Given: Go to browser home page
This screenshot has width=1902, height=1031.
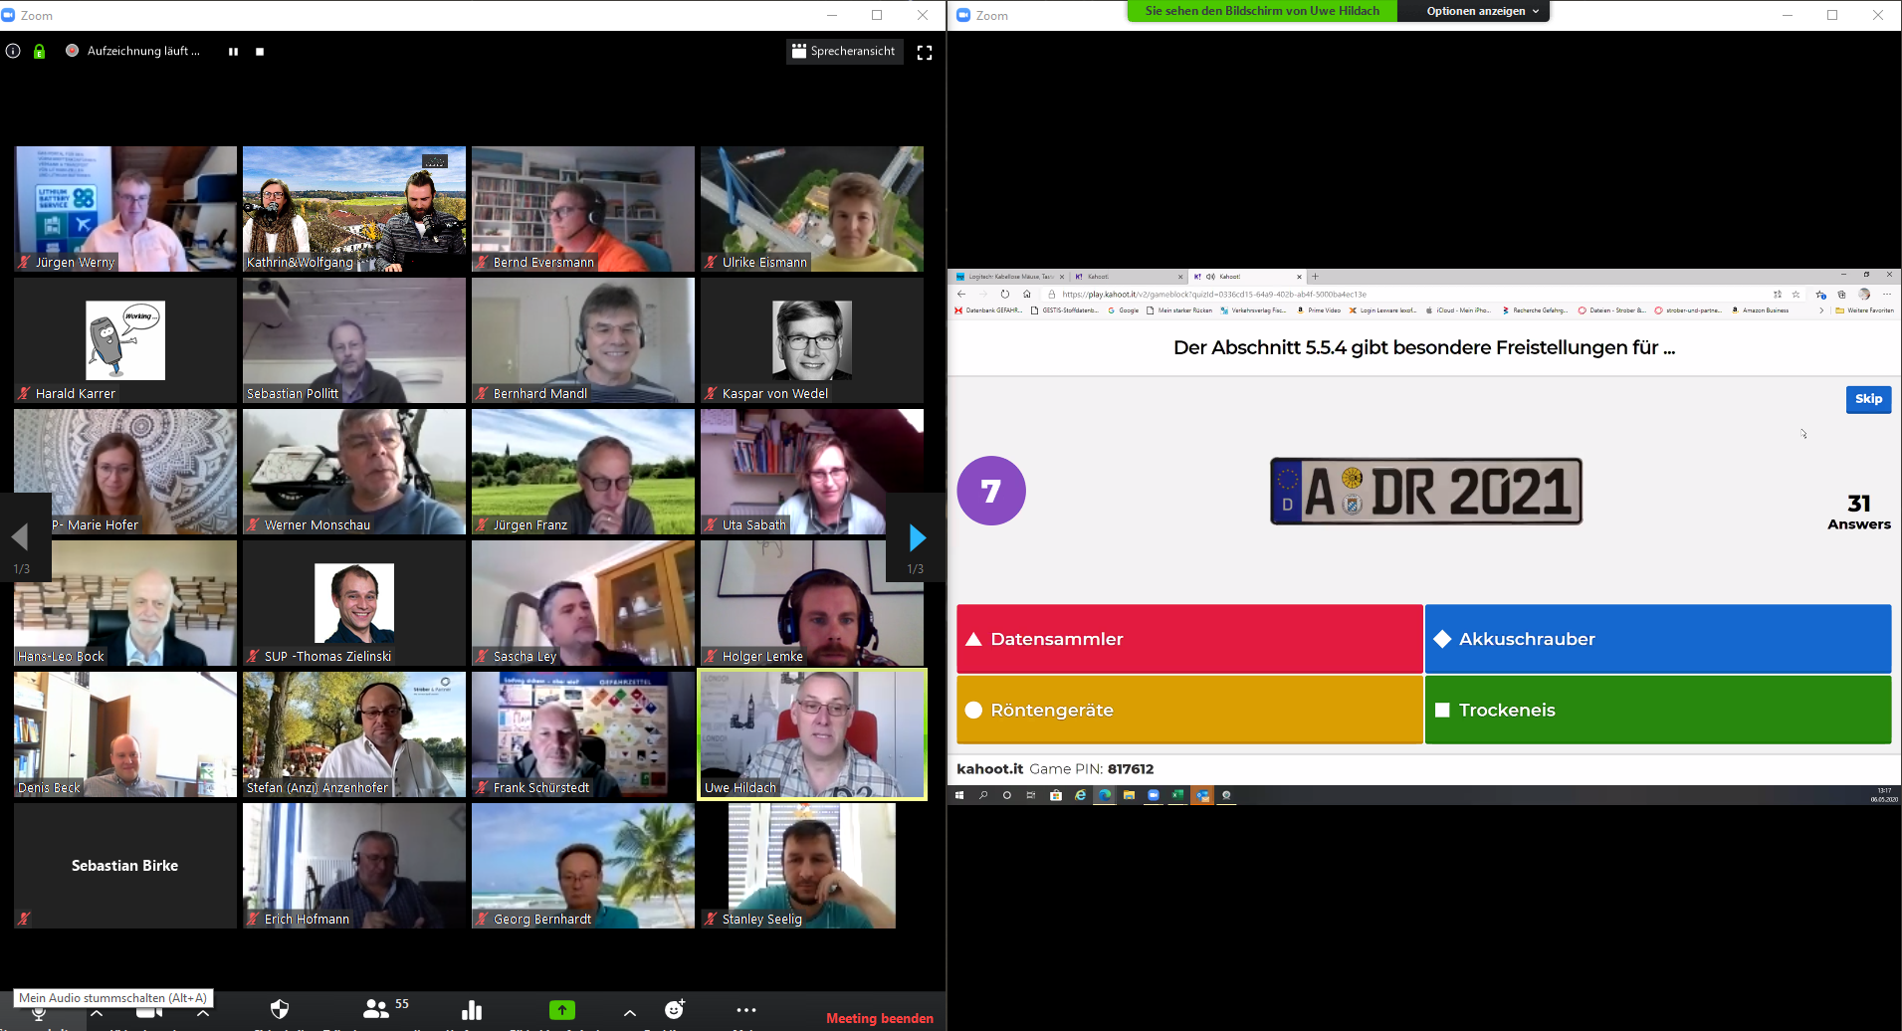Looking at the screenshot, I should (x=1027, y=295).
